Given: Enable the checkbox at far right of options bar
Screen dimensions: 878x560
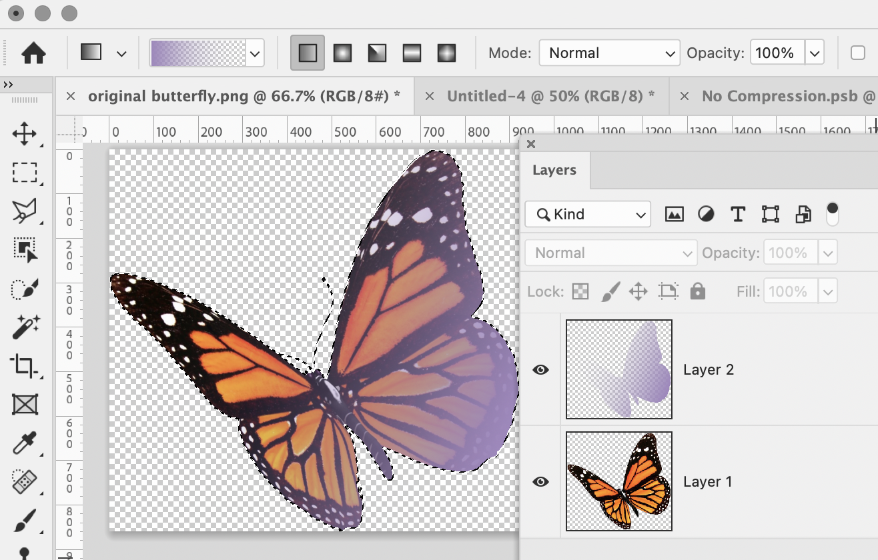Looking at the screenshot, I should tap(859, 52).
